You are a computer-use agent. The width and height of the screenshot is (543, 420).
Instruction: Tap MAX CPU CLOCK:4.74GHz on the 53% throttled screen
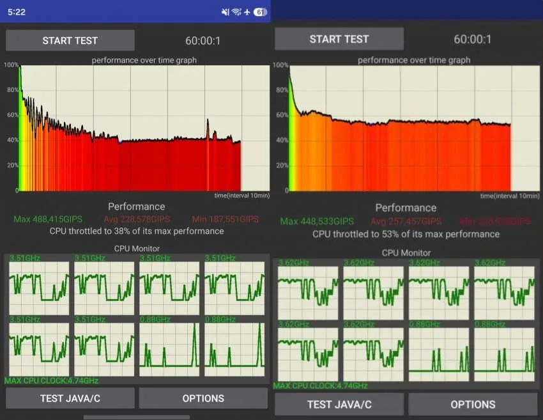pyautogui.click(x=320, y=385)
